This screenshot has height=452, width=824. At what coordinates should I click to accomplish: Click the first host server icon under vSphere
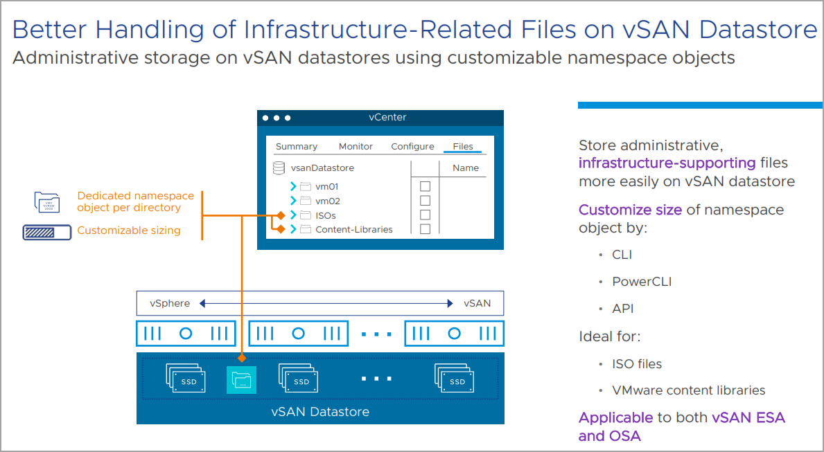[186, 334]
